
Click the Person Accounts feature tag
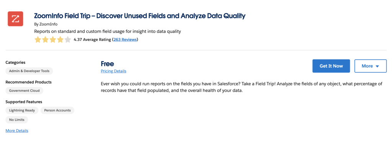click(57, 110)
